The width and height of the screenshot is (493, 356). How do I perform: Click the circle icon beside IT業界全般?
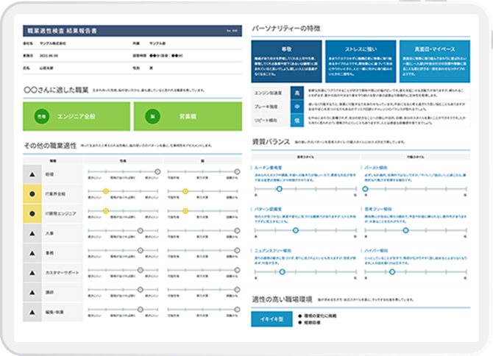click(32, 194)
